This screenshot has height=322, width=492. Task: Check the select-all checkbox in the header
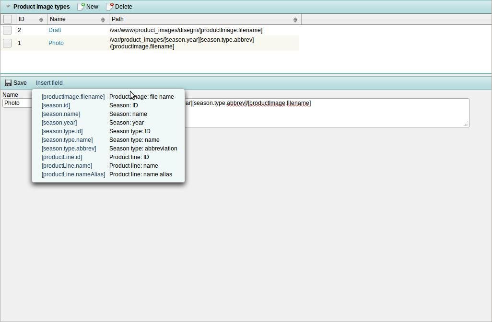click(x=8, y=19)
